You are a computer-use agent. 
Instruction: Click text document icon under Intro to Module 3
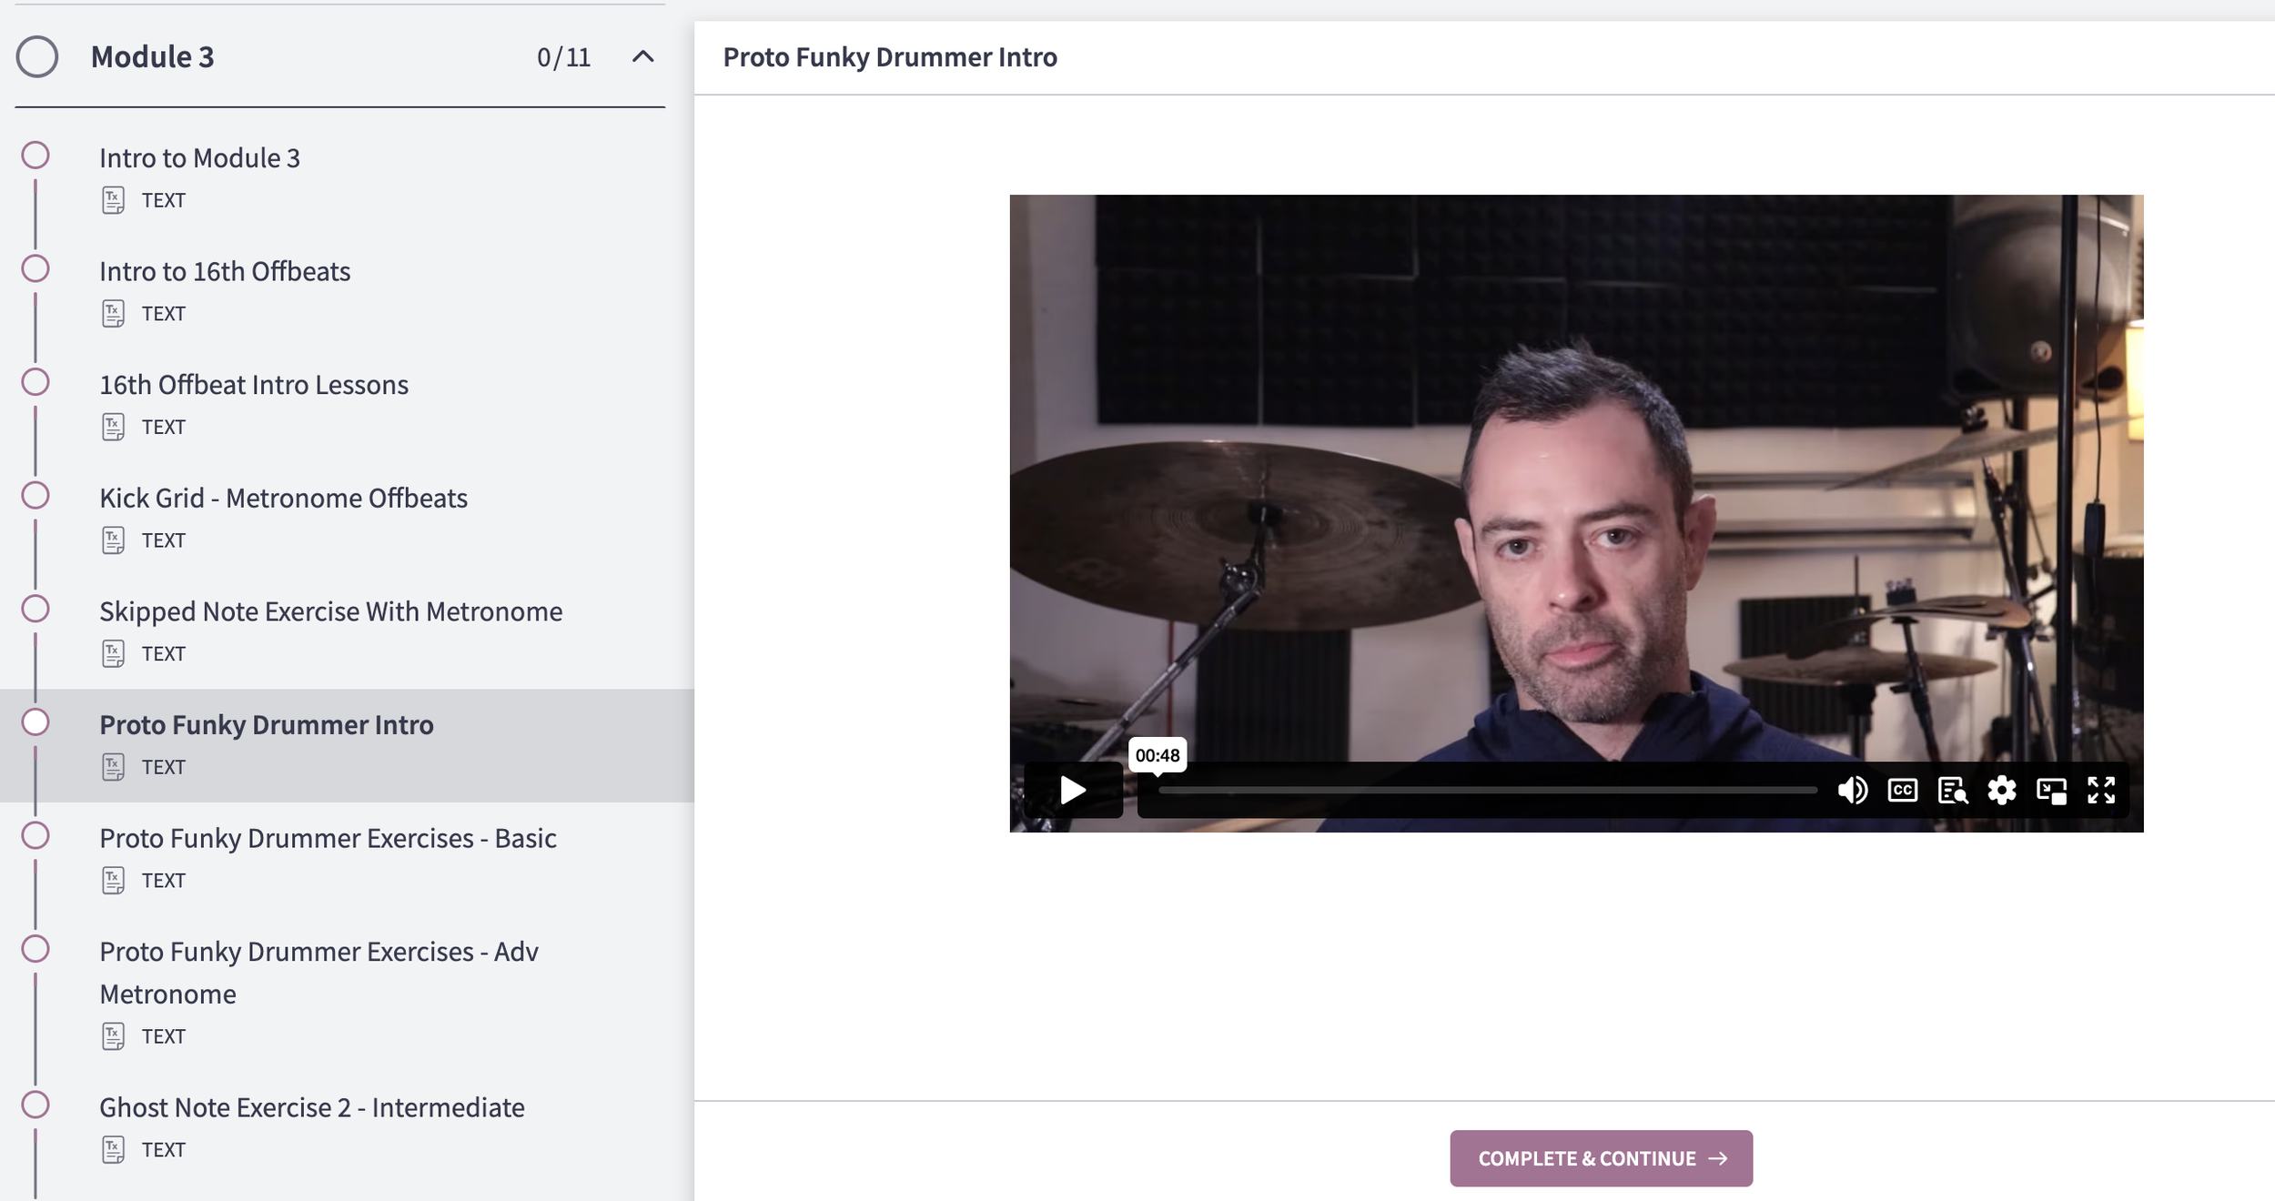point(113,200)
